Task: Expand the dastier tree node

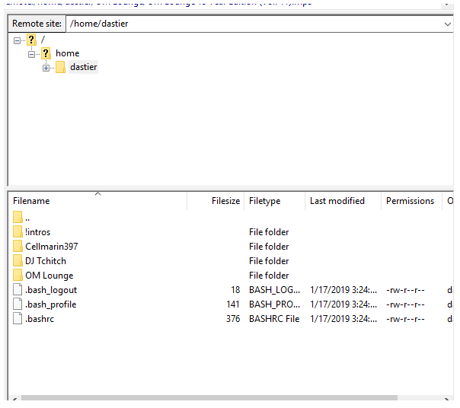Action: click(x=46, y=68)
